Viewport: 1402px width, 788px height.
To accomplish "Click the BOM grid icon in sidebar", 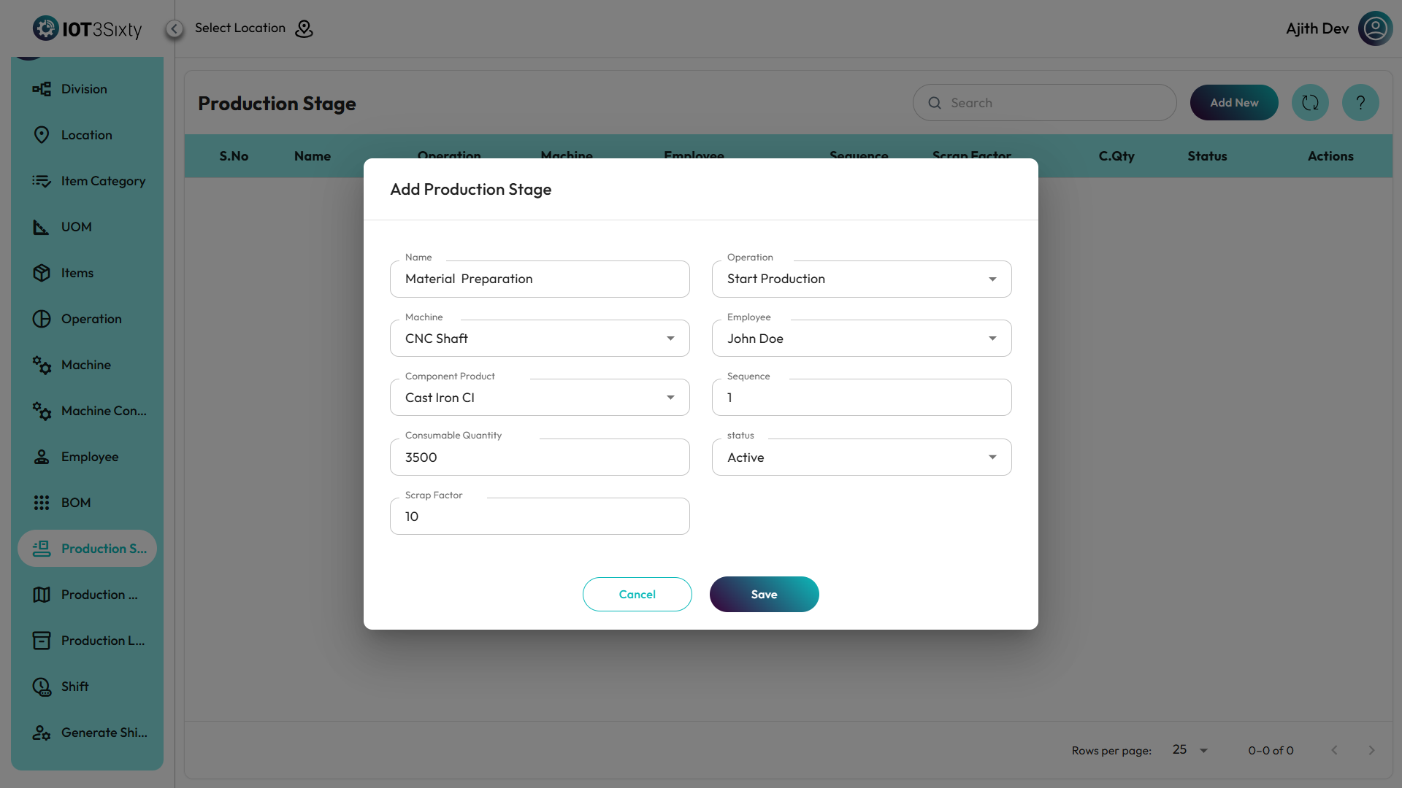I will (42, 503).
